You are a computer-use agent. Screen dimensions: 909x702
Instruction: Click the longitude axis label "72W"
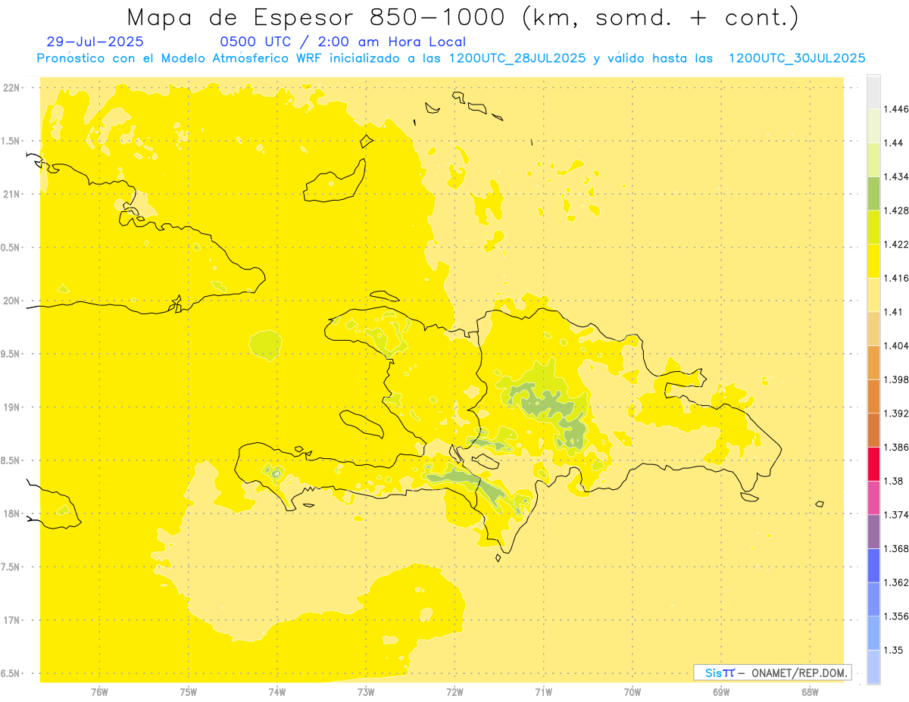[454, 691]
